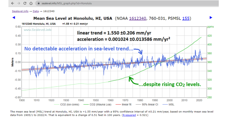Open NOAA station 1612340 link

(137, 18)
